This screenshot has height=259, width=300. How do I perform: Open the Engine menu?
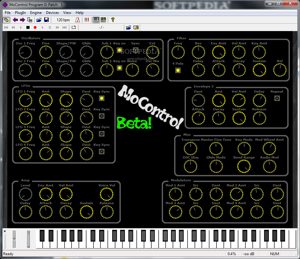point(36,13)
